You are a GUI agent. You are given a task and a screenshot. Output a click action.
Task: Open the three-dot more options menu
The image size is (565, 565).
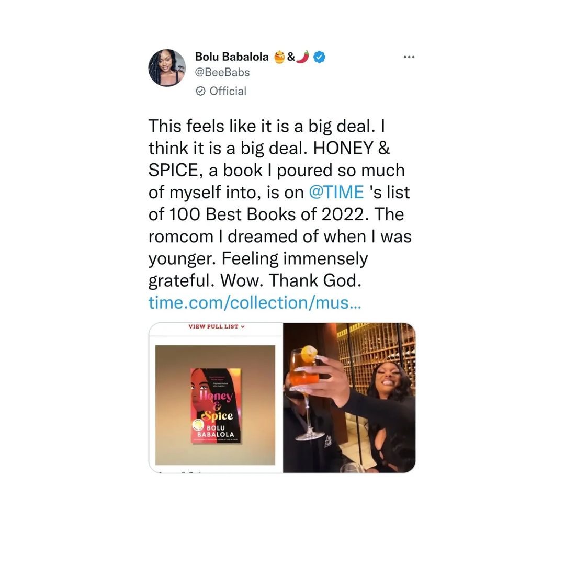409,57
